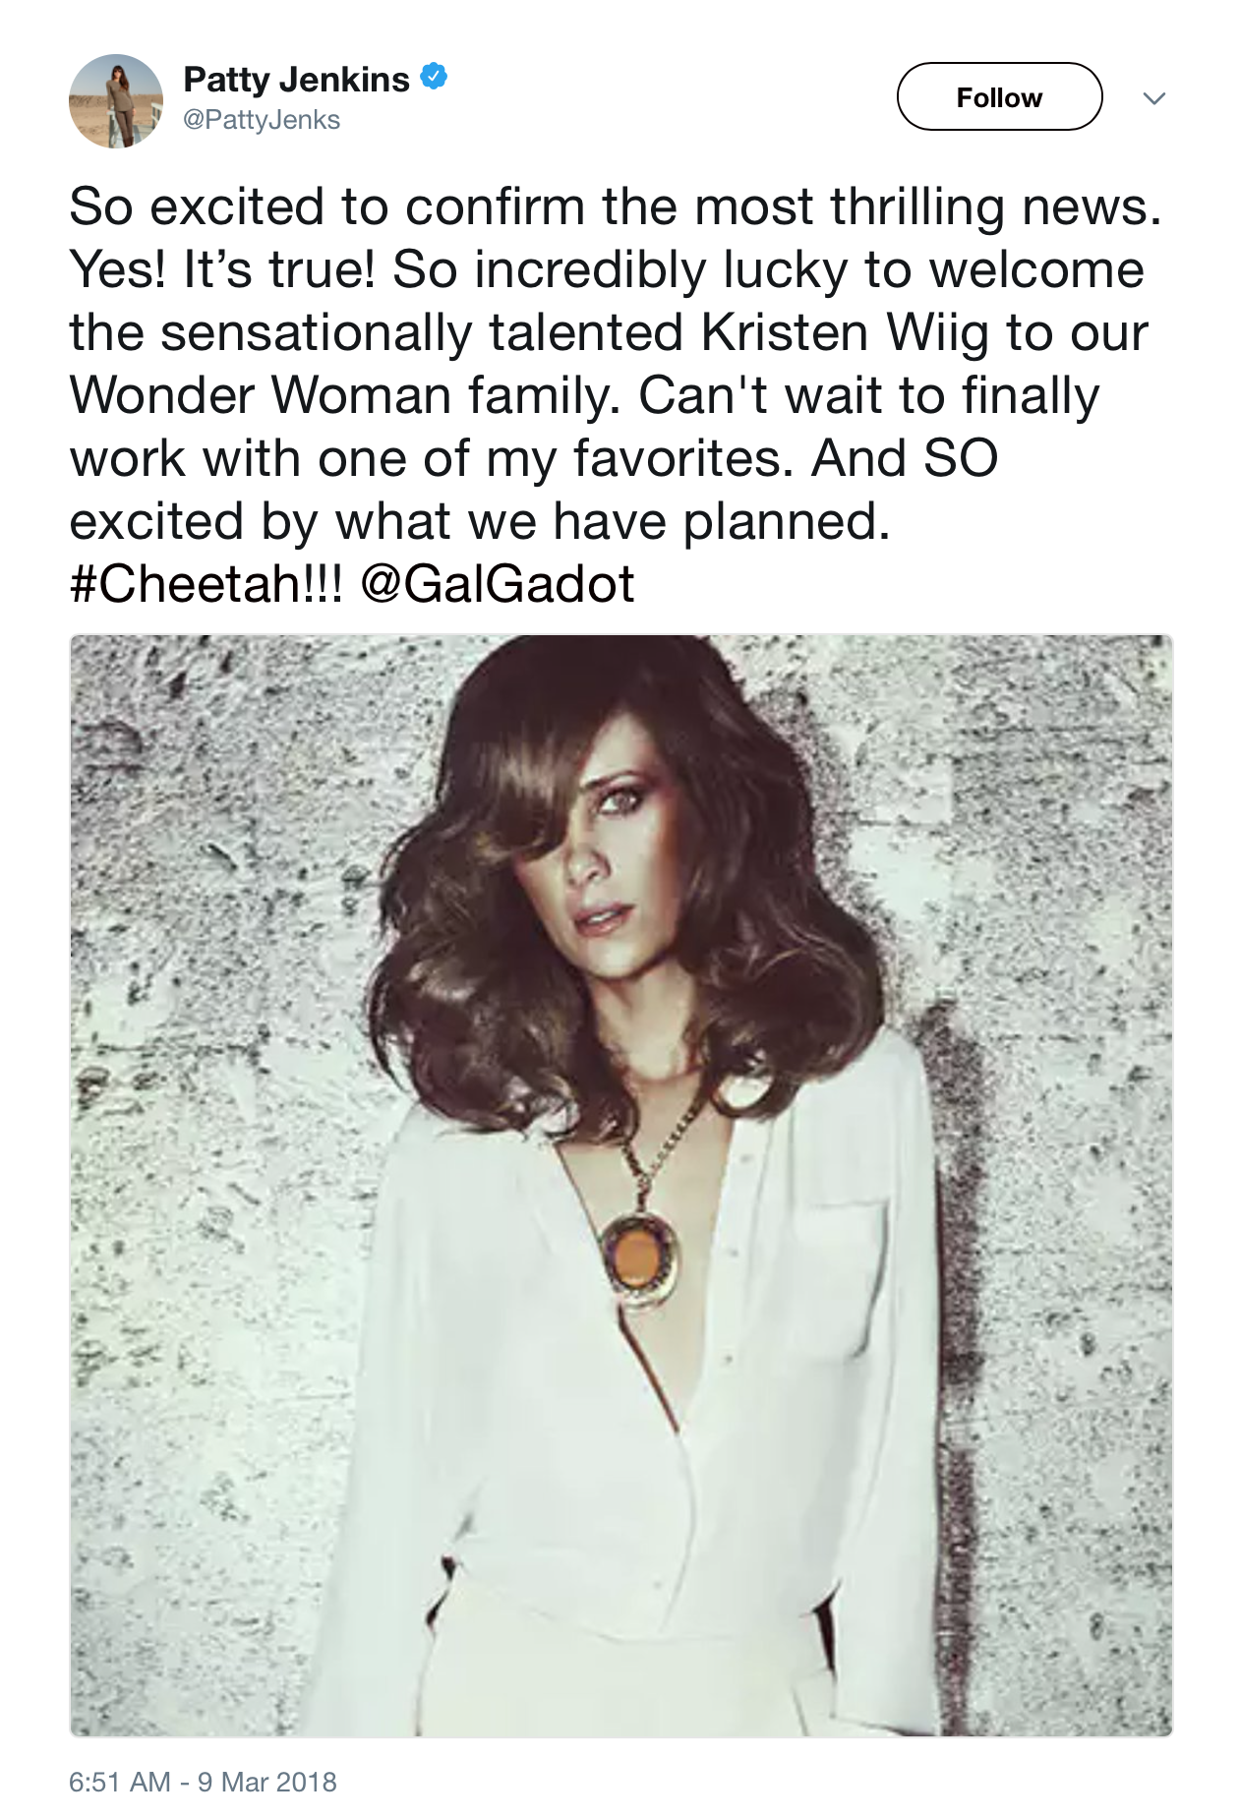Open the Patty Jenkins display name link

coord(296,79)
